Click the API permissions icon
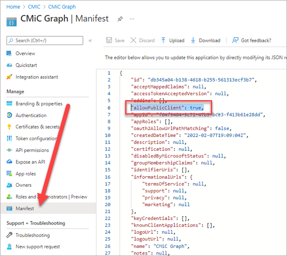Image resolution: width=287 pixels, height=256 pixels. (x=9, y=150)
